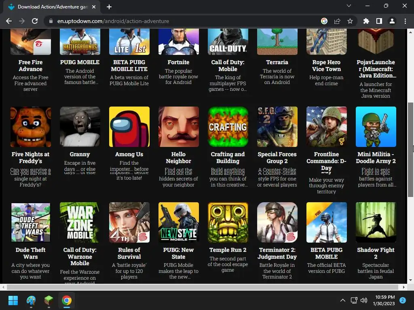Go back to the previous page
This screenshot has width=414, height=310.
[x=9, y=21]
